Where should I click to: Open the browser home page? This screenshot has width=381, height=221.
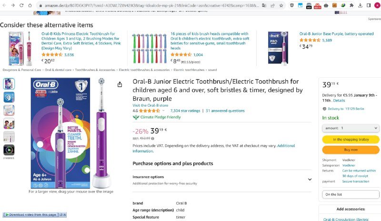tap(30, 5)
